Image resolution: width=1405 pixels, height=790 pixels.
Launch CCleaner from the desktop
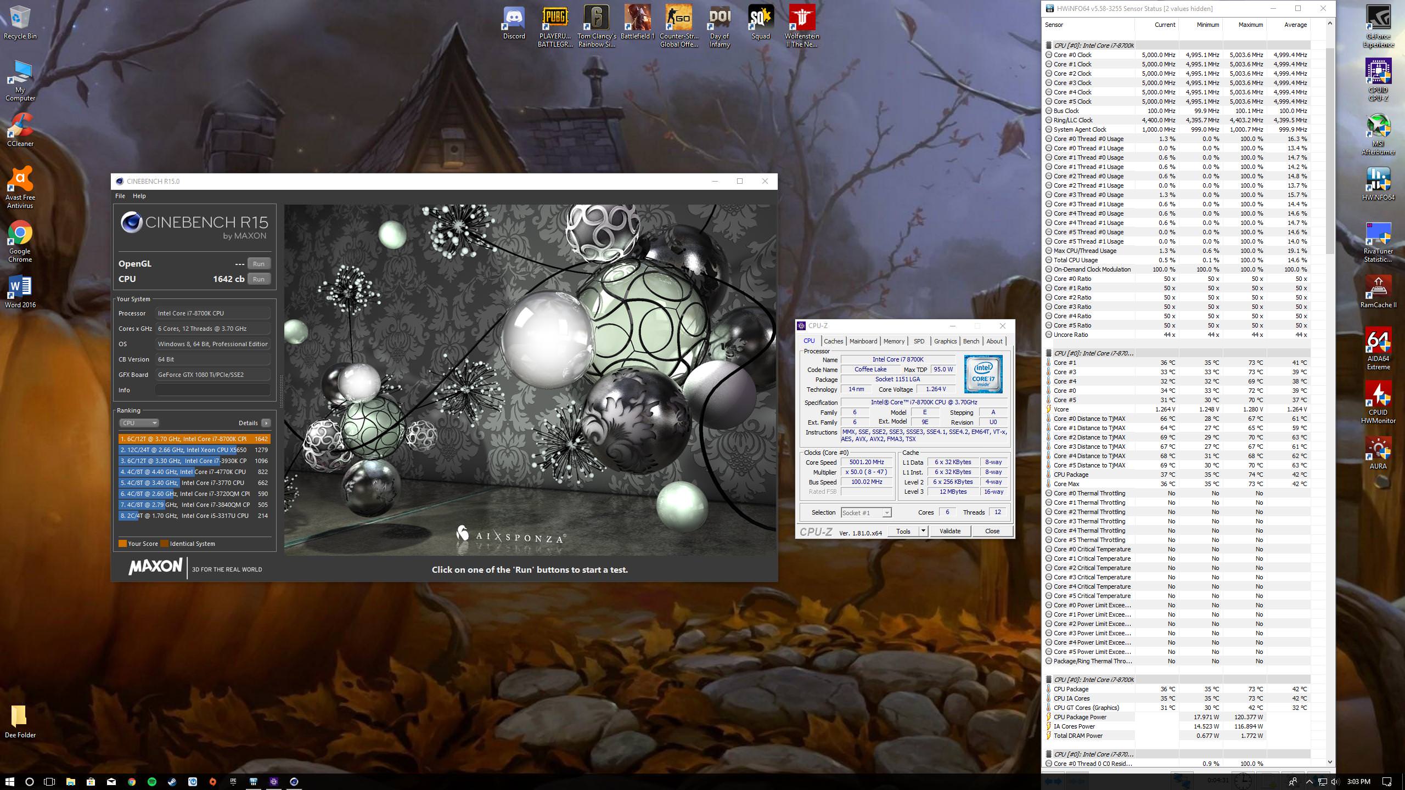[x=20, y=130]
